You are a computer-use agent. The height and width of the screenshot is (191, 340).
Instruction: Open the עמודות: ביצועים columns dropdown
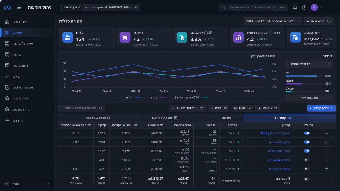pos(187,108)
